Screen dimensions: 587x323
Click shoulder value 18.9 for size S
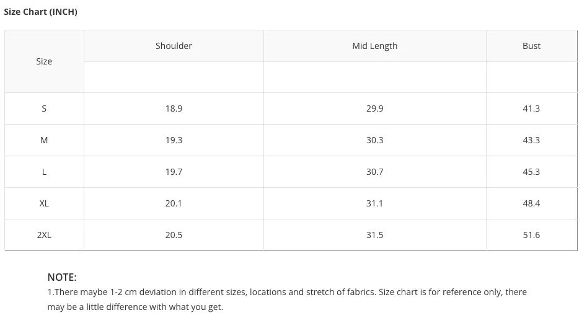pyautogui.click(x=174, y=108)
